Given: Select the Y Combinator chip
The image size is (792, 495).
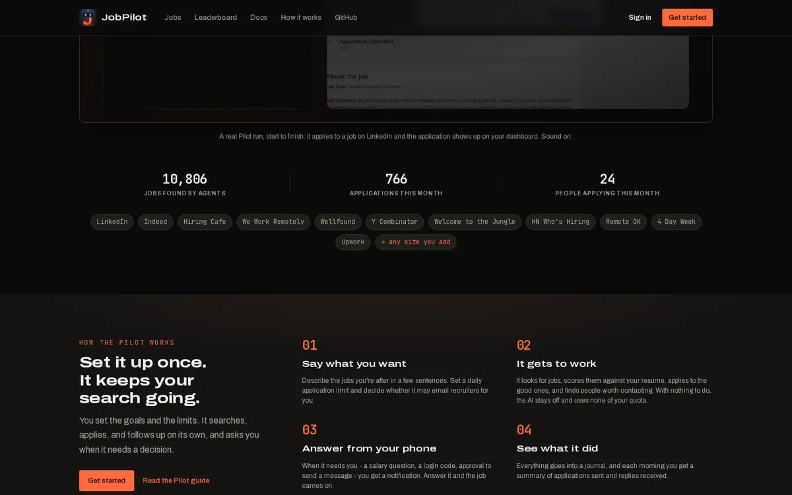Looking at the screenshot, I should (x=395, y=222).
